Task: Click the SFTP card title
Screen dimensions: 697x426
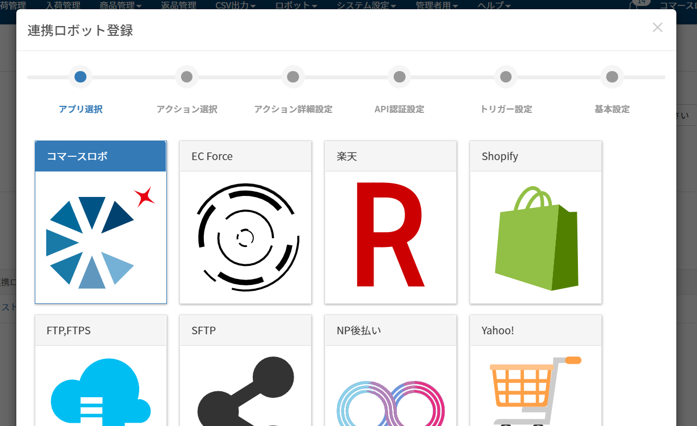Action: [204, 330]
